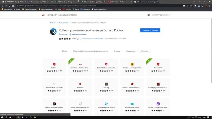Expand the account email dropdown

click(161, 15)
